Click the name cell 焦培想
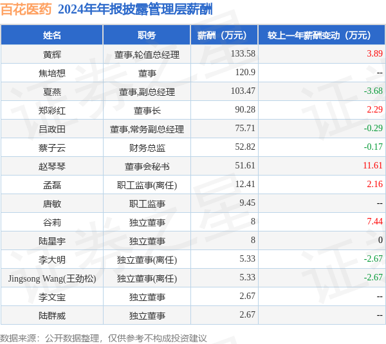The height and width of the screenshot is (344, 386). (52, 73)
